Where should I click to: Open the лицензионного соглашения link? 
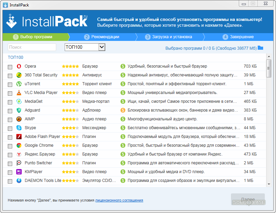click(x=119, y=200)
